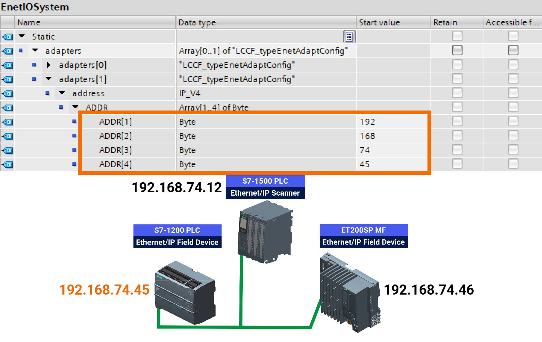Click the tag icon of the adapters[1] row
Image resolution: width=542 pixels, height=342 pixels.
click(7, 79)
